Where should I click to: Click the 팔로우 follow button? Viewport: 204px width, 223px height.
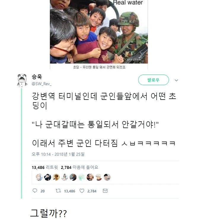click(x=153, y=80)
